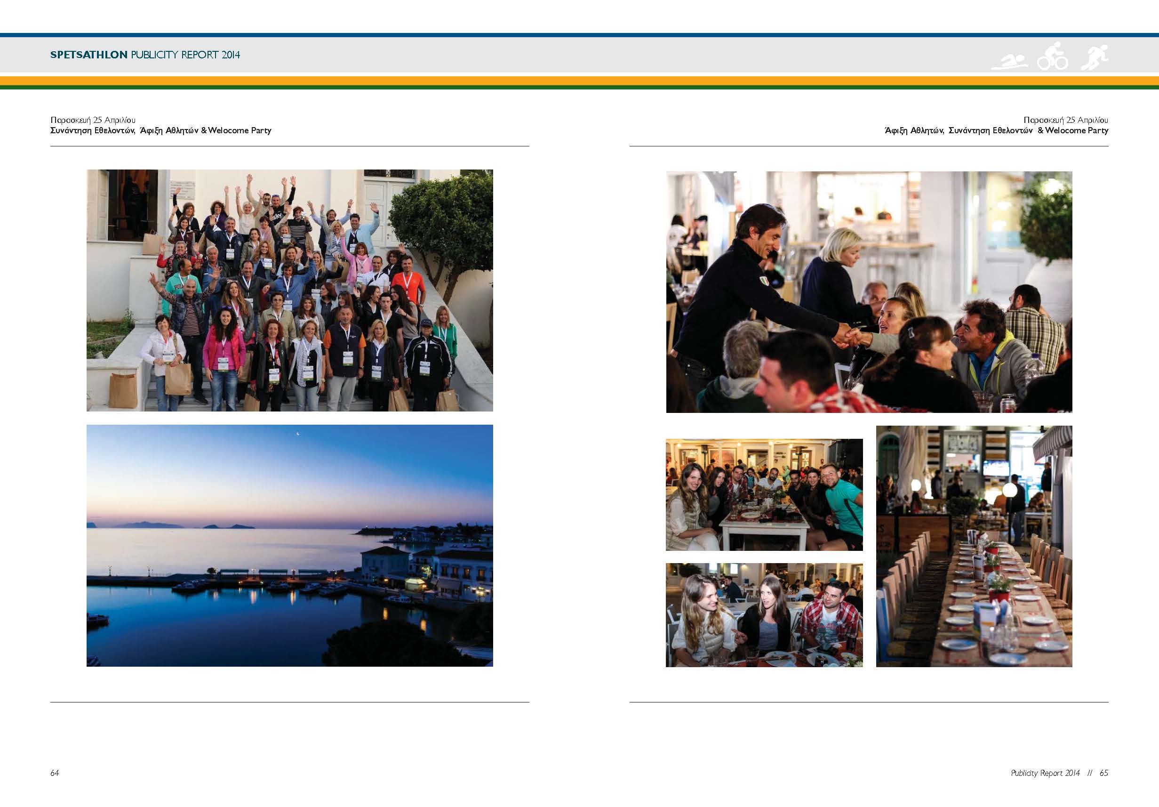Click the blue stripe above the header
The width and height of the screenshot is (1159, 807).
point(580,35)
